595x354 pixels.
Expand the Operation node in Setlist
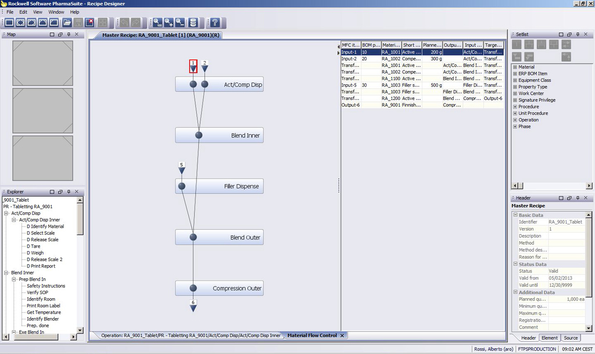[515, 120]
